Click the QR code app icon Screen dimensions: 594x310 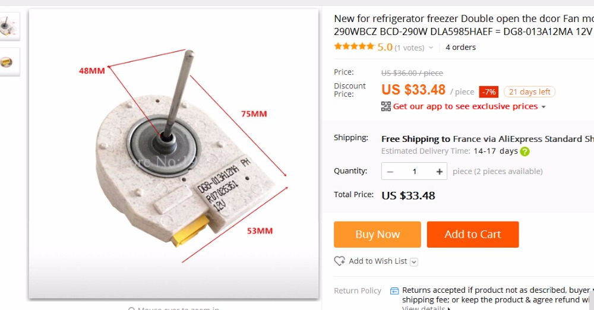[386, 106]
